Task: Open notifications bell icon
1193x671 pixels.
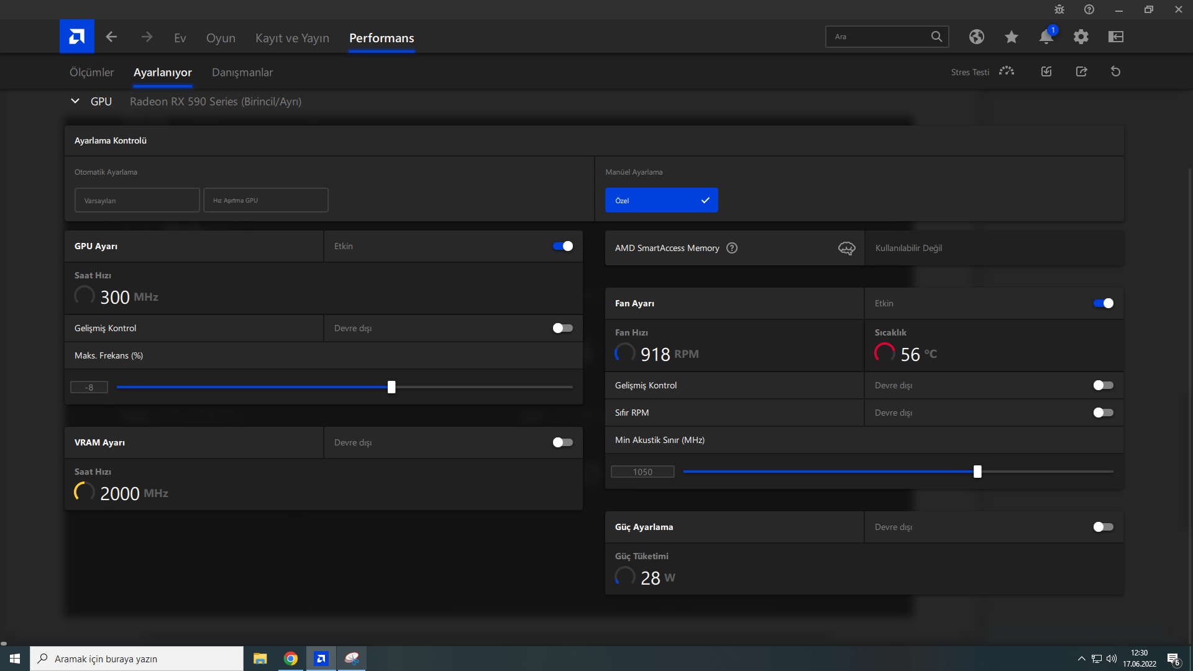Action: (1046, 37)
